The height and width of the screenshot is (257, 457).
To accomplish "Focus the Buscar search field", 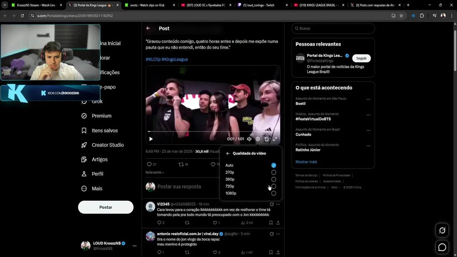I will [x=333, y=28].
